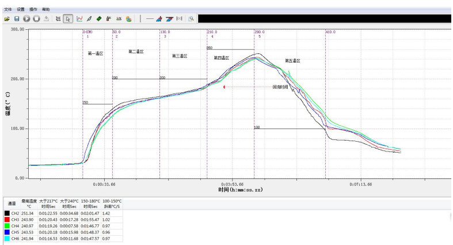The width and height of the screenshot is (453, 245).
Task: Select the arrow pointer tool
Action: tap(68, 18)
